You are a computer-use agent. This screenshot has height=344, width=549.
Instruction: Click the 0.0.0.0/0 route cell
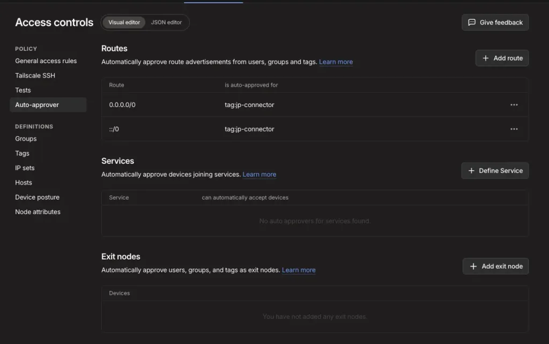tap(122, 105)
